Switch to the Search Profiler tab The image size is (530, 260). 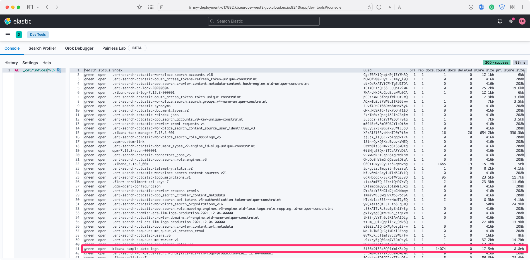pos(42,48)
